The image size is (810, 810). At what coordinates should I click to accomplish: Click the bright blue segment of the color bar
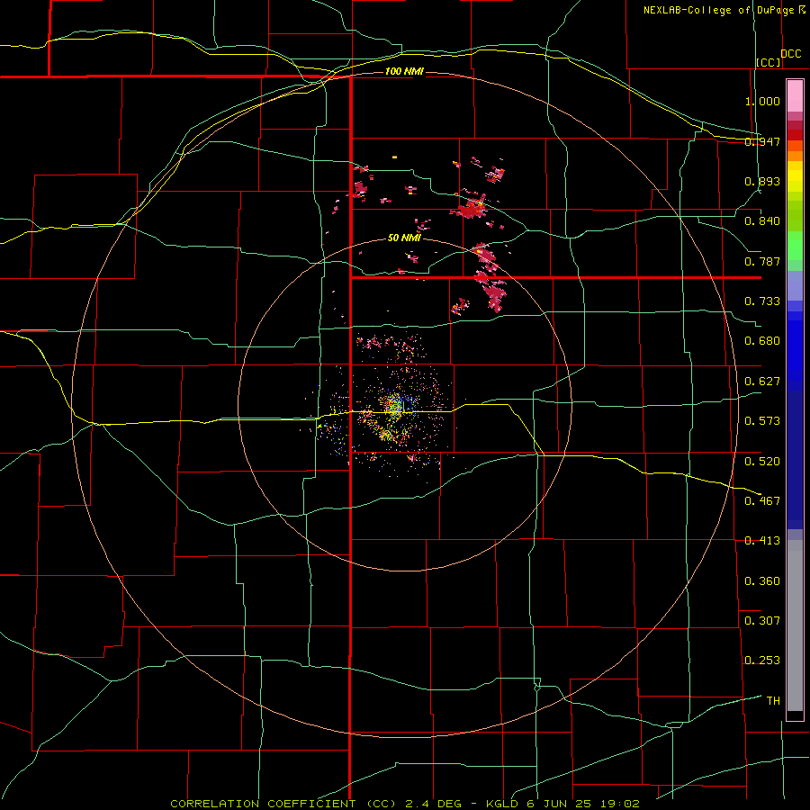click(795, 351)
